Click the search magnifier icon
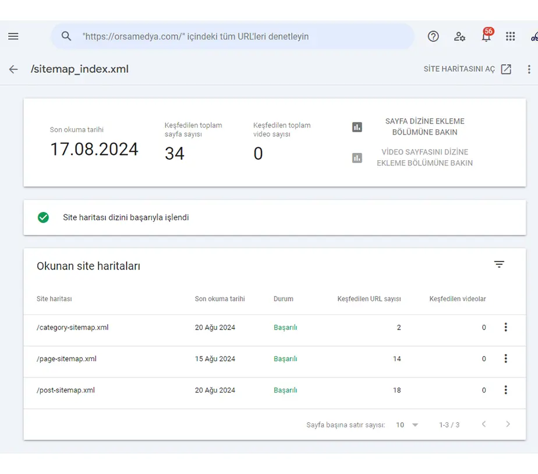This screenshot has height=474, width=538. pos(66,36)
